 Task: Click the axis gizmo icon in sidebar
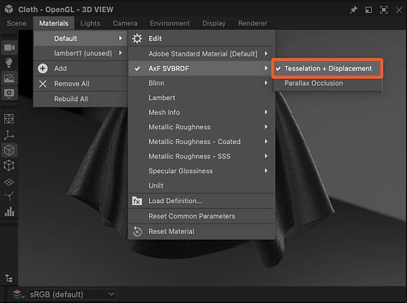(x=9, y=135)
